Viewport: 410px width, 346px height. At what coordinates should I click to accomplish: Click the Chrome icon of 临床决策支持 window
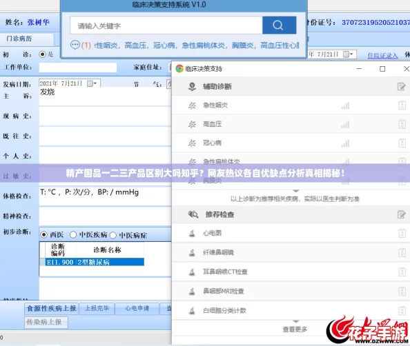click(179, 69)
